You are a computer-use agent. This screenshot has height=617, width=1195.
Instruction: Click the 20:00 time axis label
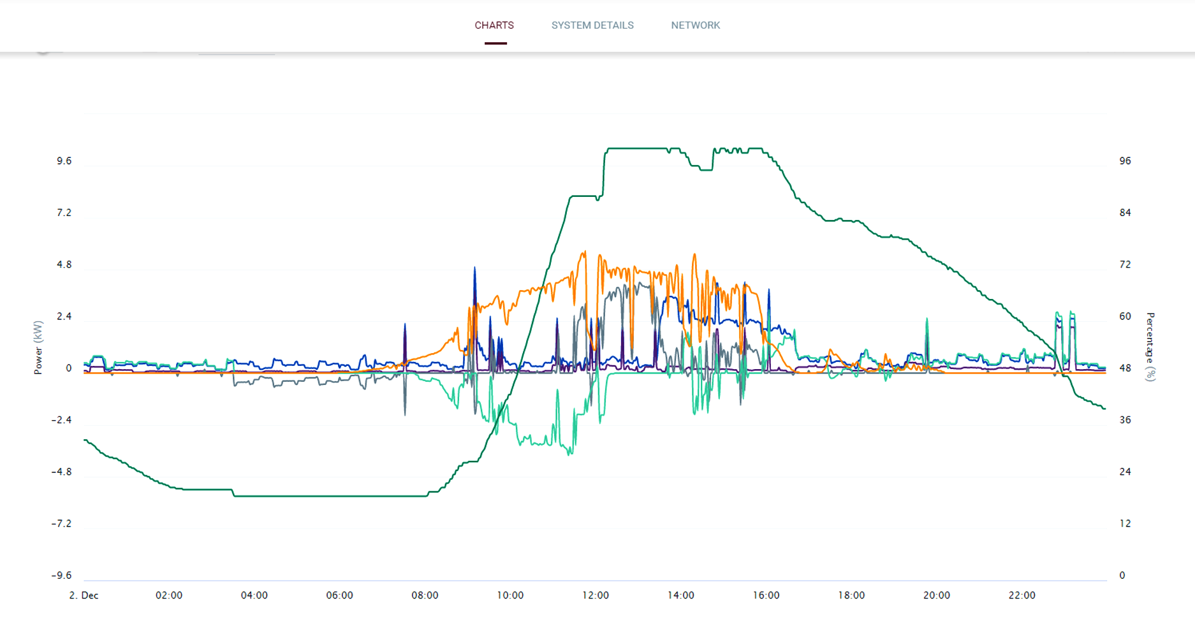[936, 595]
